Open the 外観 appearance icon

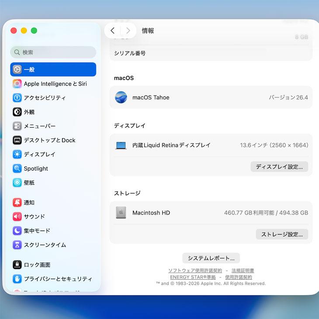pyautogui.click(x=17, y=112)
